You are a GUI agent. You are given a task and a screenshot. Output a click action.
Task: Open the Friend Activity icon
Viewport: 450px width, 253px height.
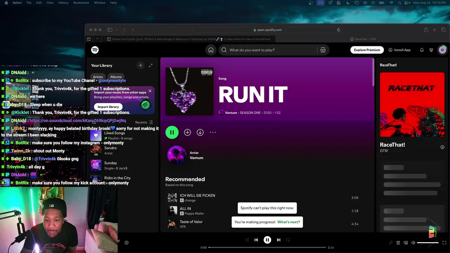tap(431, 50)
